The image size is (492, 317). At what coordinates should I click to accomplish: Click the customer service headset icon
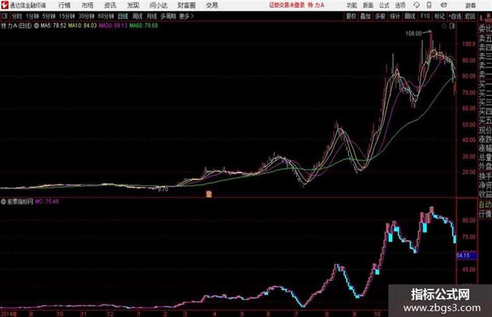[417, 5]
